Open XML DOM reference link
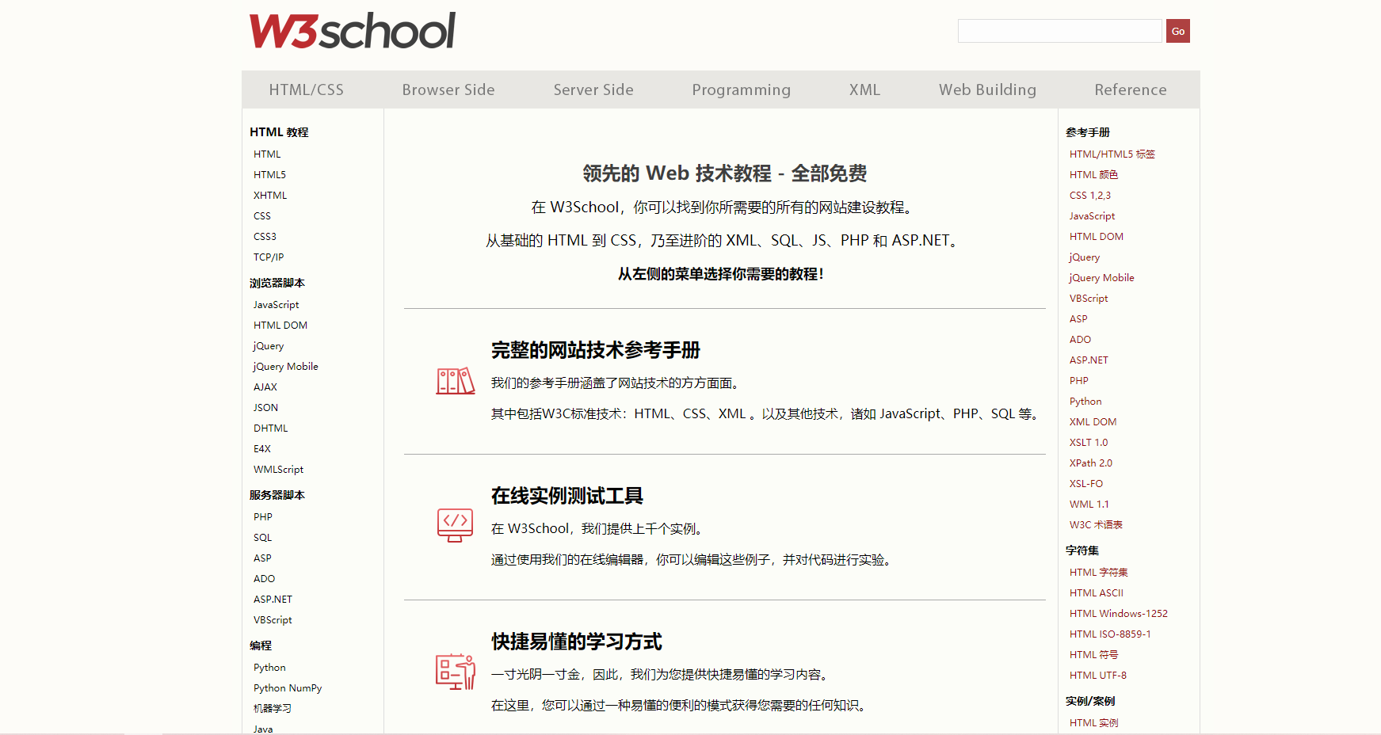 pyautogui.click(x=1093, y=421)
